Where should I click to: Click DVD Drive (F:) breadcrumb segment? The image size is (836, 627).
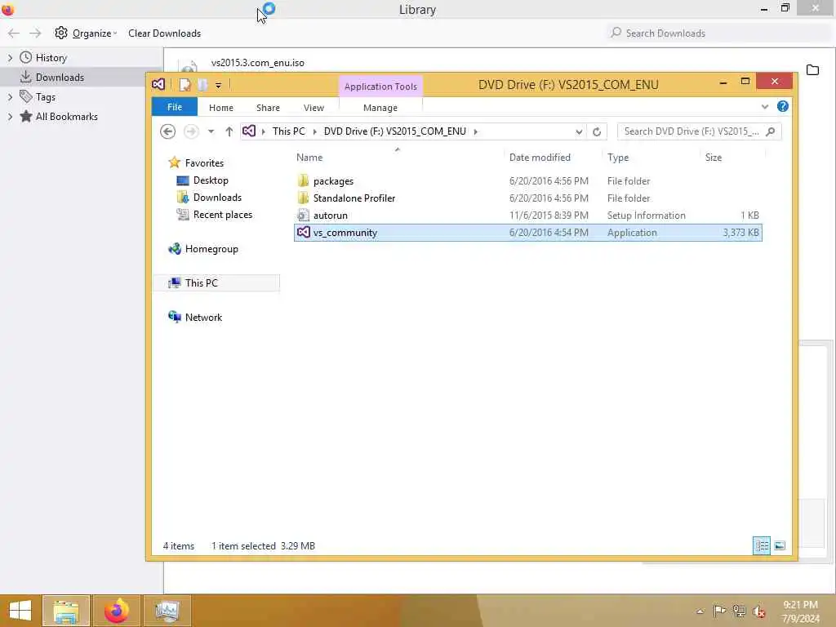[394, 131]
